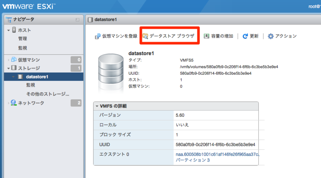
Task: Select ストレージ in navigator
Action: (29, 68)
